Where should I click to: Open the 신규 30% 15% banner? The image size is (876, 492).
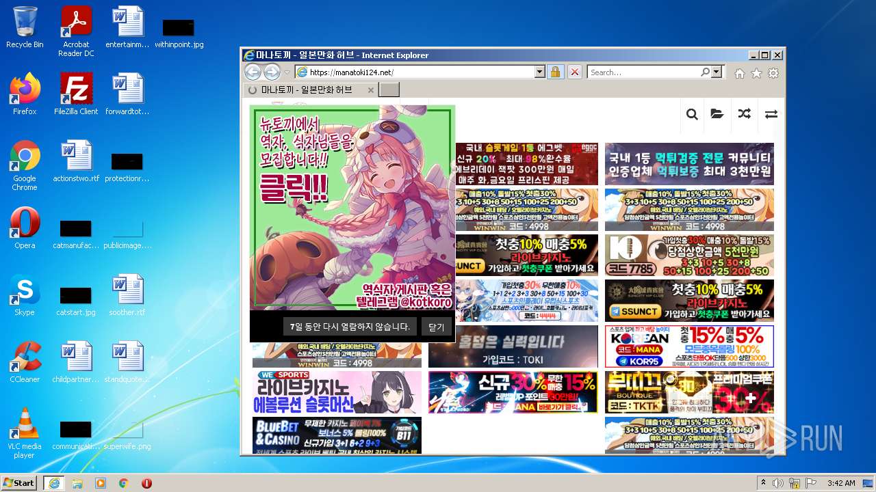[x=513, y=392]
